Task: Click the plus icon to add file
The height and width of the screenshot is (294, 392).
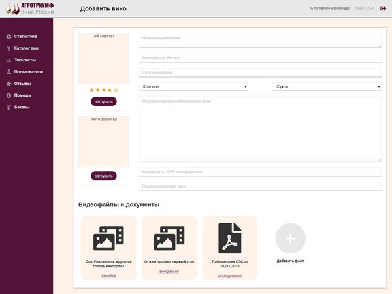Action: tap(291, 238)
